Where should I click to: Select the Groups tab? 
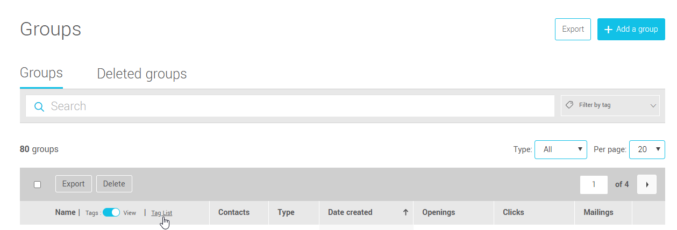pos(41,73)
